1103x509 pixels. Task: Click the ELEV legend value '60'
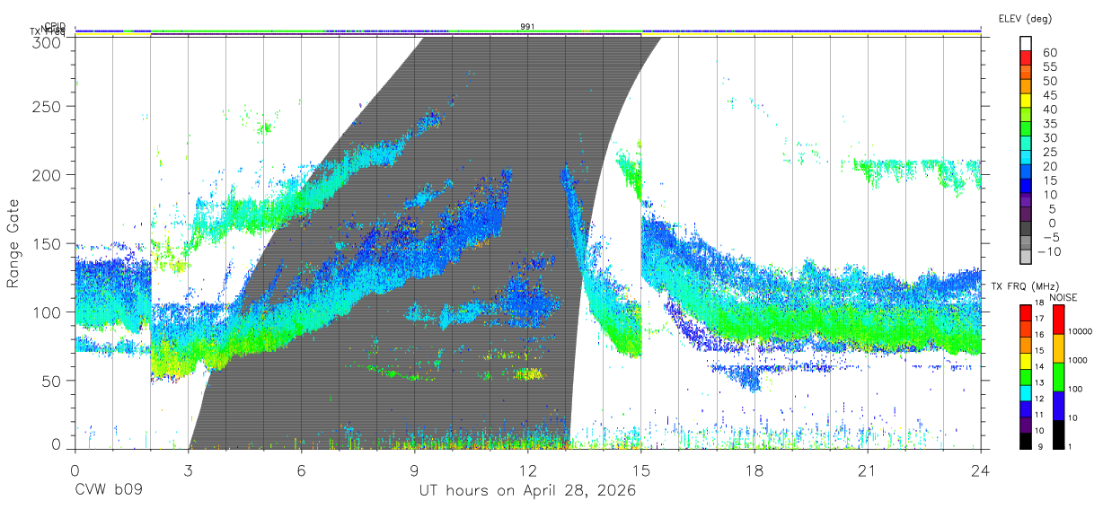click(x=1049, y=53)
